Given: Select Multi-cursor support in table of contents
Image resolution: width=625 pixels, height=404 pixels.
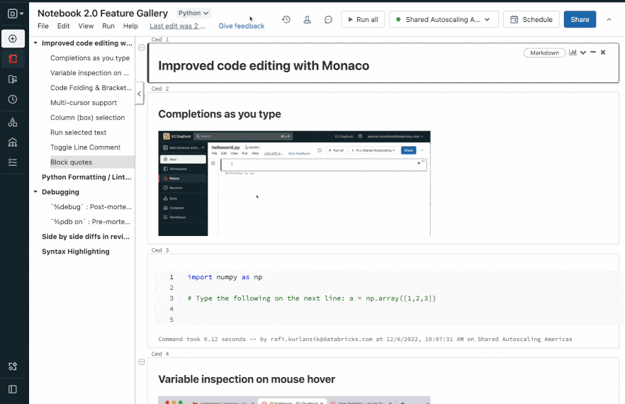Looking at the screenshot, I should (x=84, y=103).
